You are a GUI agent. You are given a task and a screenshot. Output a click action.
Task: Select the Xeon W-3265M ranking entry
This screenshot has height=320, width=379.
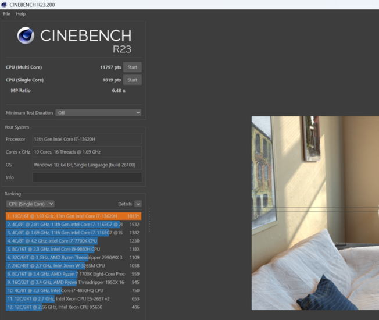coord(73,265)
